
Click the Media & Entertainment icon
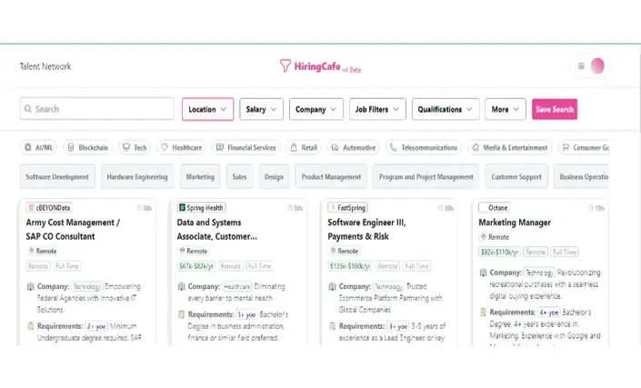[476, 147]
